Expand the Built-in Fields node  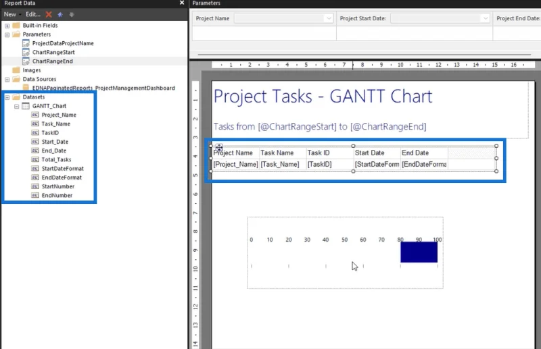click(7, 26)
